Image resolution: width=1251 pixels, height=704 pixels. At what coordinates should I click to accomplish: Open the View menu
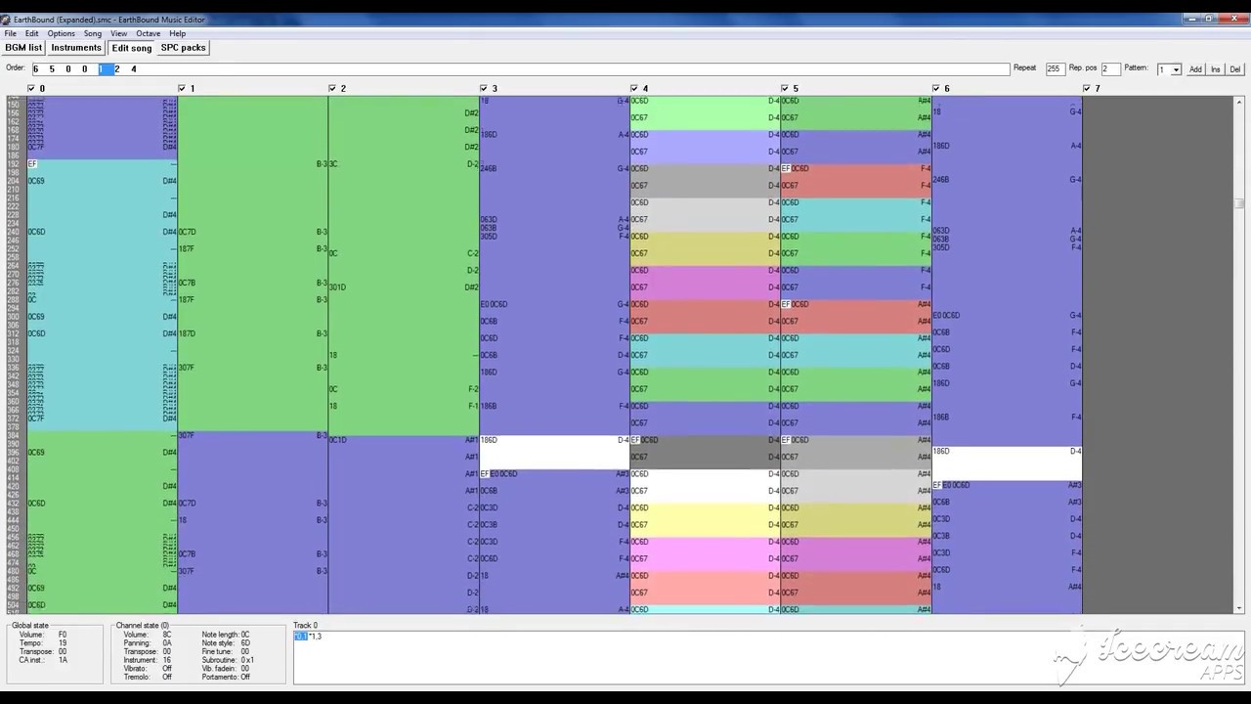click(x=119, y=33)
